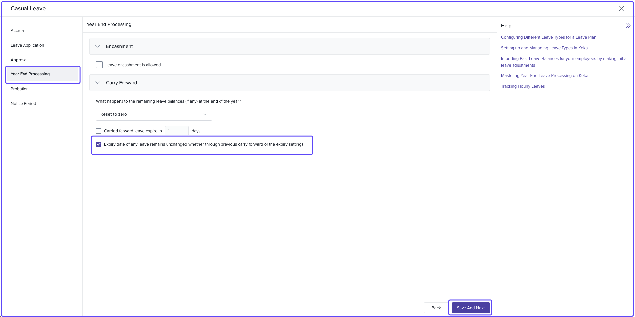Switch to the Approval section
635x317 pixels.
(19, 60)
